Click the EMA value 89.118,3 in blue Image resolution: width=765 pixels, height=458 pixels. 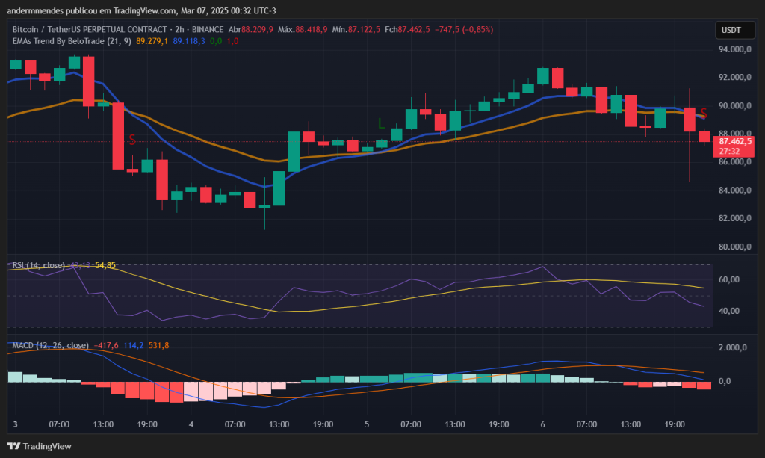[x=189, y=41]
